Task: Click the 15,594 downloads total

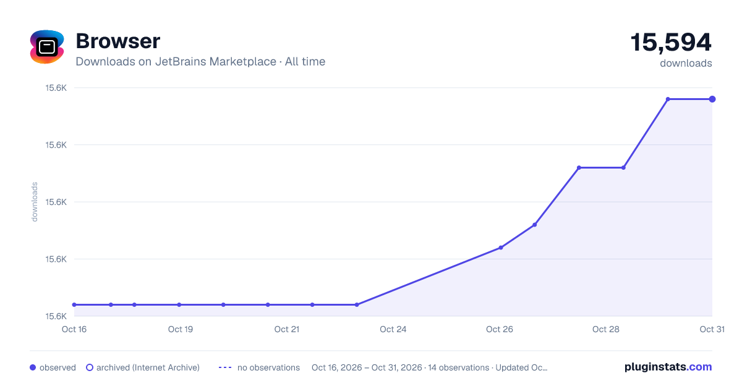Action: (671, 43)
